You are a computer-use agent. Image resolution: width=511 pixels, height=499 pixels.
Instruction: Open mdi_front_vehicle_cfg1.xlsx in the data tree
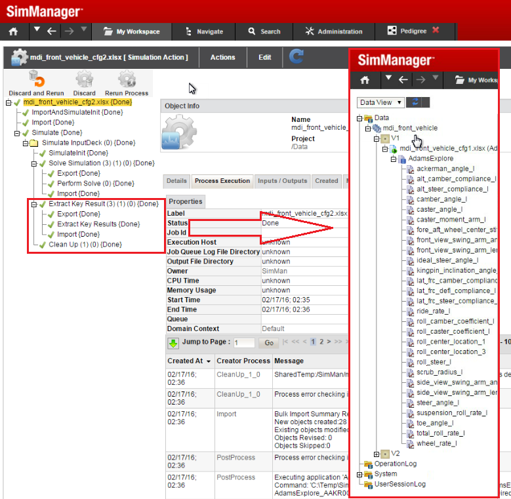click(449, 149)
